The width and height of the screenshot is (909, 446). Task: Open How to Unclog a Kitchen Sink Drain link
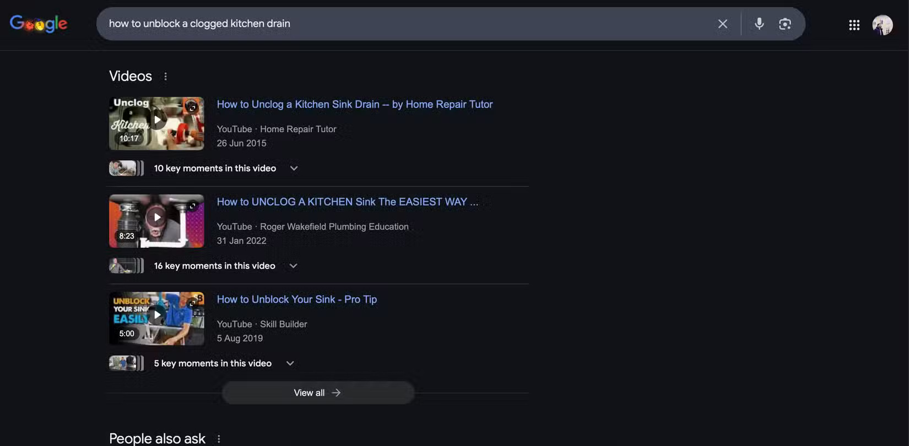pos(354,104)
